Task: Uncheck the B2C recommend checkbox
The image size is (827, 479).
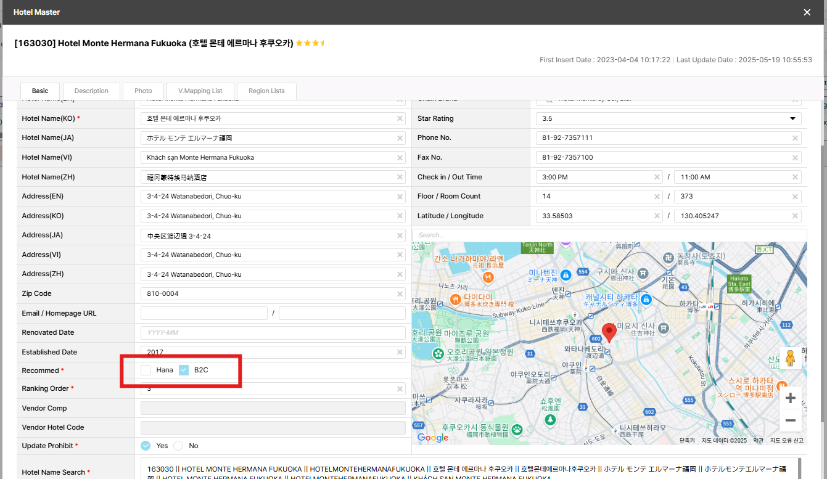Action: tap(184, 370)
